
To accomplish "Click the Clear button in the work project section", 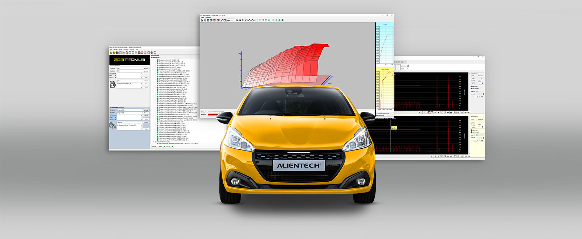I will point(146,87).
